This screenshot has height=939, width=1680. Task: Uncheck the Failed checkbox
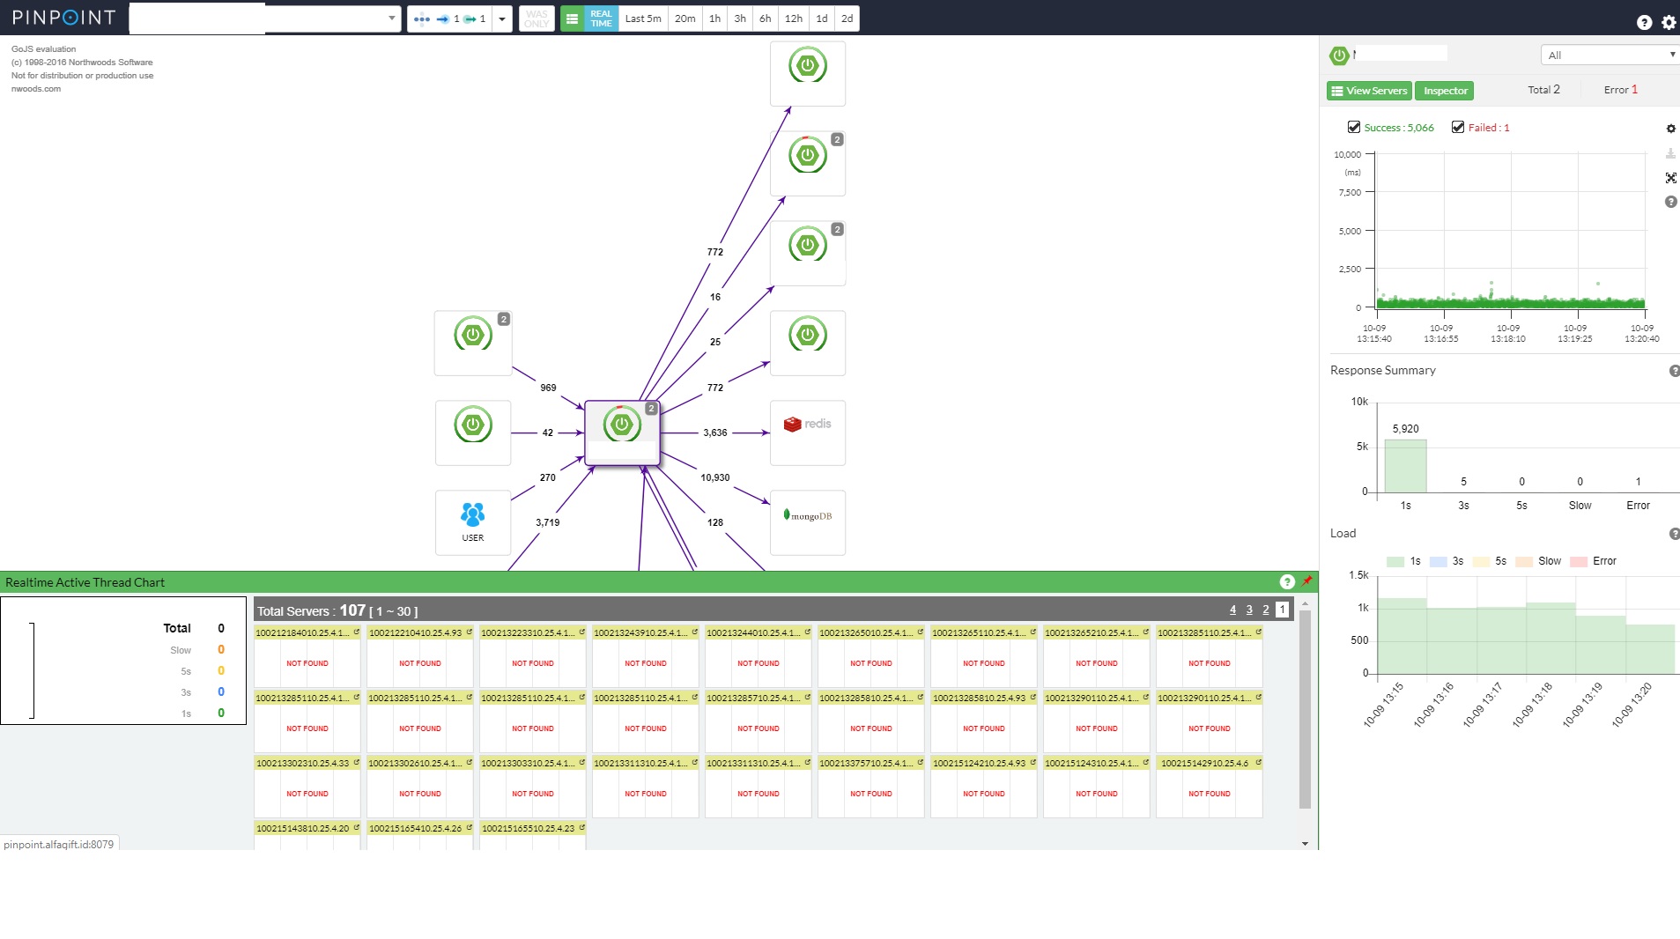click(1458, 128)
